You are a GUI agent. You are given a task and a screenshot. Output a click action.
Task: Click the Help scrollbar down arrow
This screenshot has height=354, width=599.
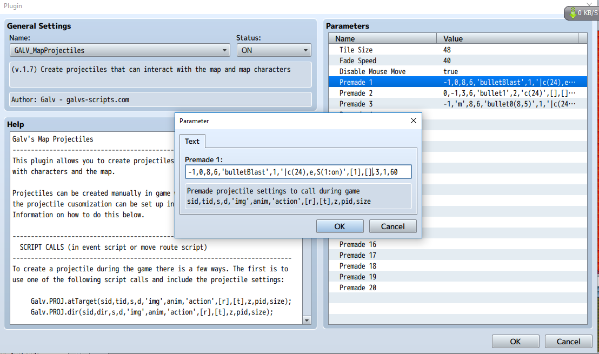point(307,320)
